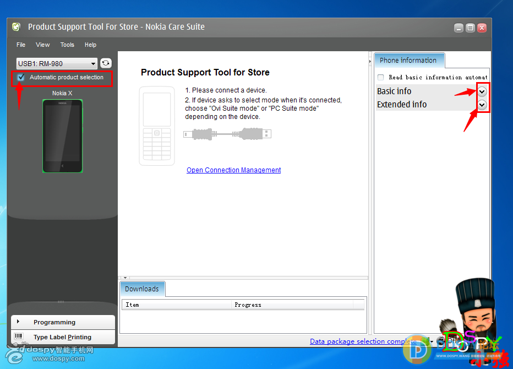The width and height of the screenshot is (513, 369).
Task: Maximize the Nokia Care Suite window
Action: 470,28
